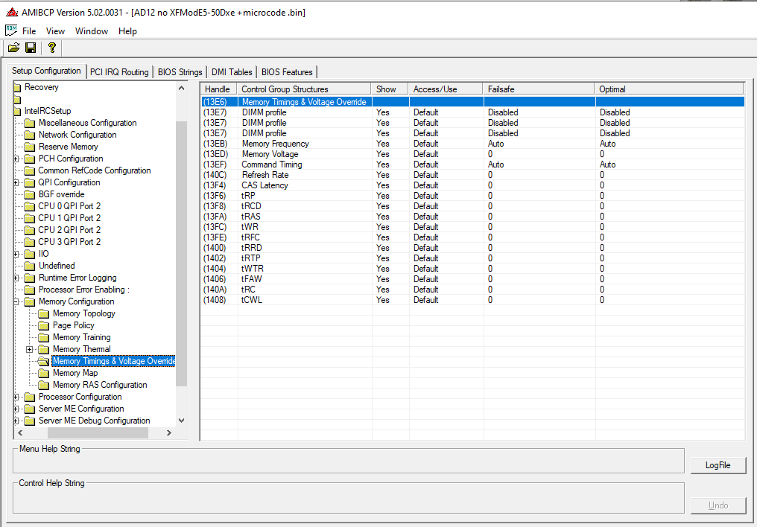Expand Processor Configuration node
The height and width of the screenshot is (527, 757).
pos(16,397)
